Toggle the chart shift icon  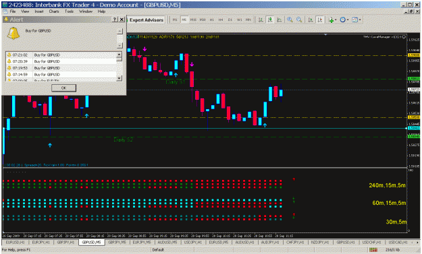point(320,20)
